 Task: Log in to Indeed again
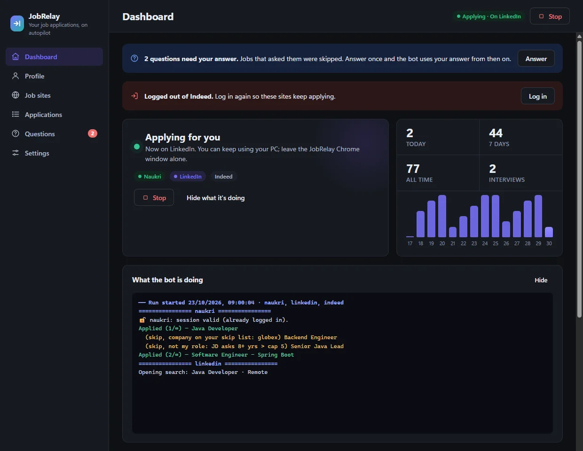point(537,96)
